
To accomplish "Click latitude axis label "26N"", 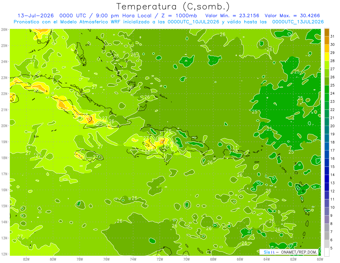I will 4,30.
